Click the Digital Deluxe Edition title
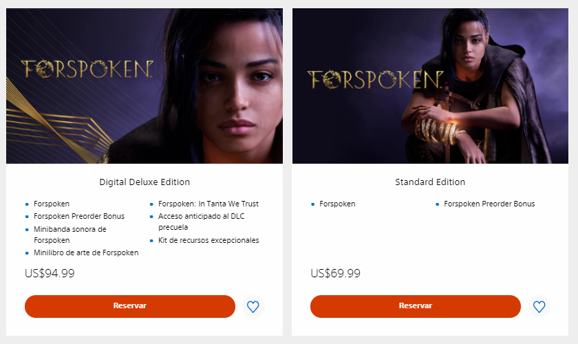This screenshot has width=578, height=344. pos(144,182)
